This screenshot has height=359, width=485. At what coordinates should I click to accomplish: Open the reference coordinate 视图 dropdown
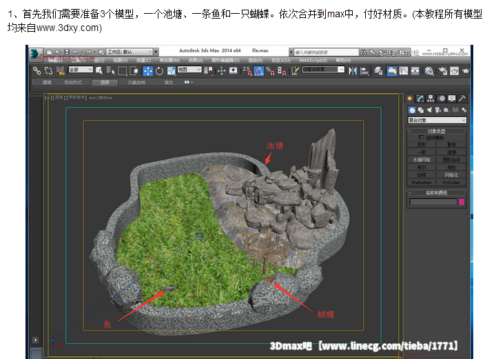tap(189, 70)
